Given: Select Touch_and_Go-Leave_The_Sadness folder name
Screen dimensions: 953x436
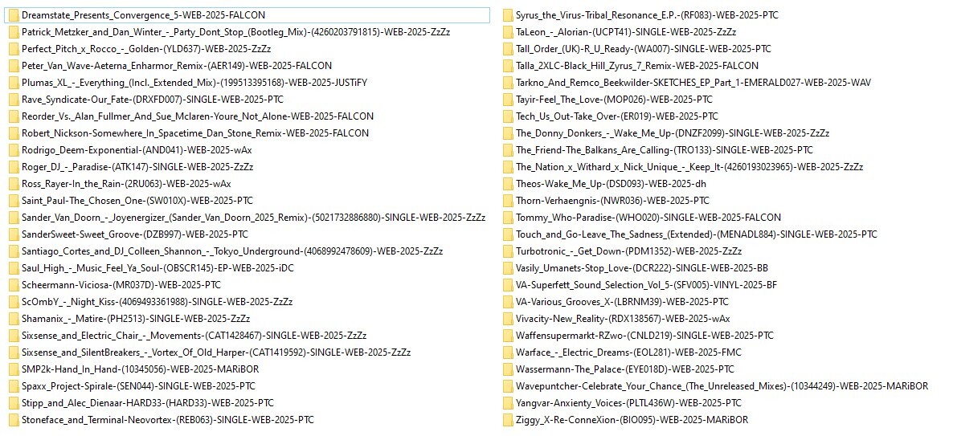Looking at the screenshot, I should (x=697, y=234).
